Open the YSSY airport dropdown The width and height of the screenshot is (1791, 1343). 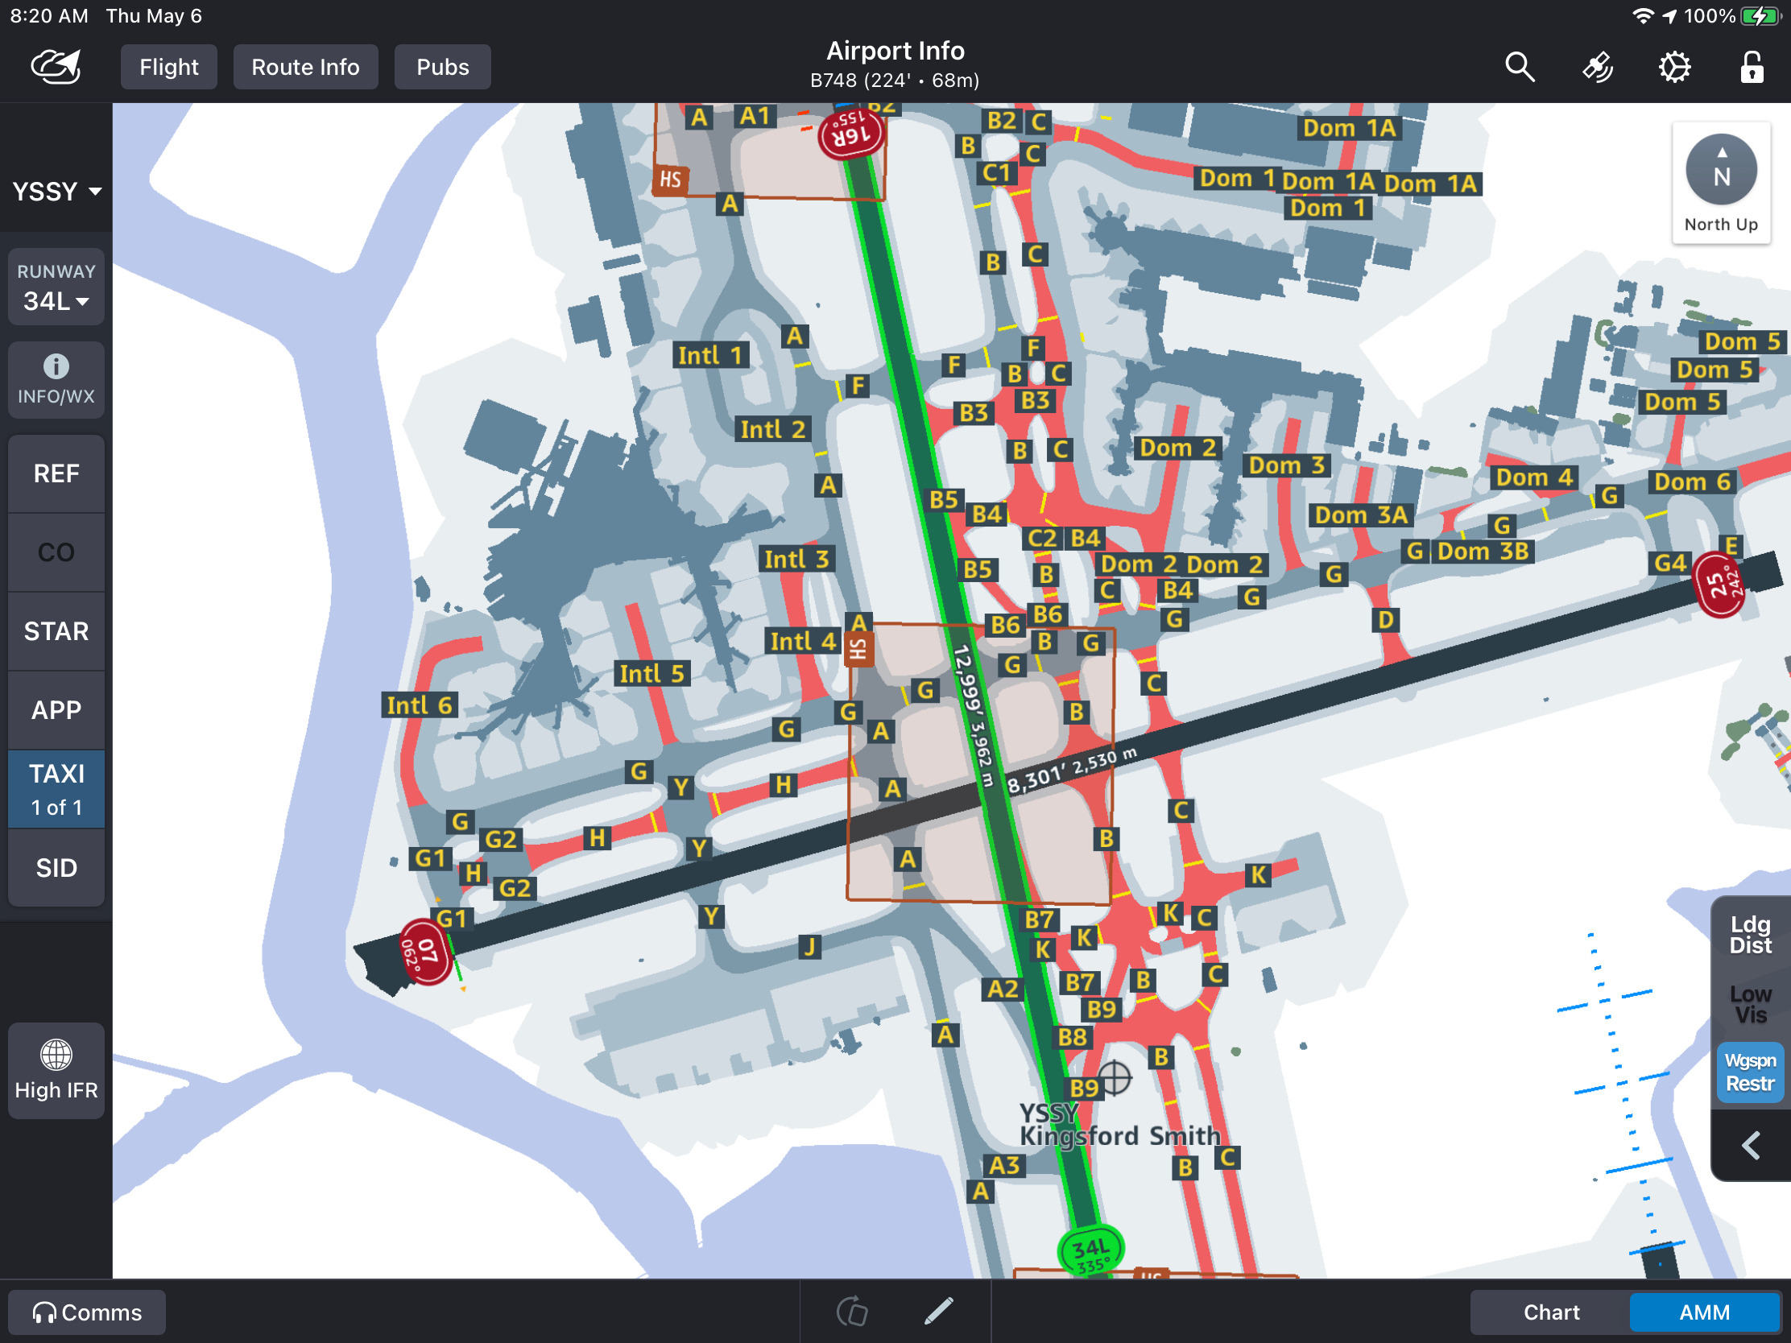[x=56, y=192]
